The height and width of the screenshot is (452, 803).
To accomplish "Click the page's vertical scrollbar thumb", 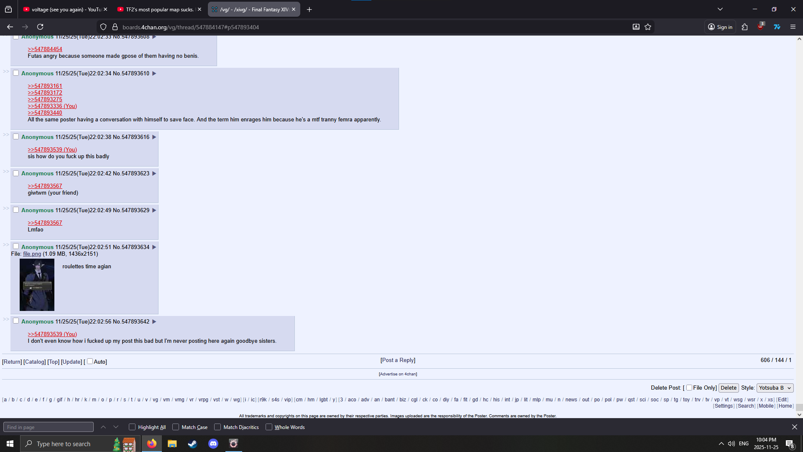I will (x=799, y=407).
